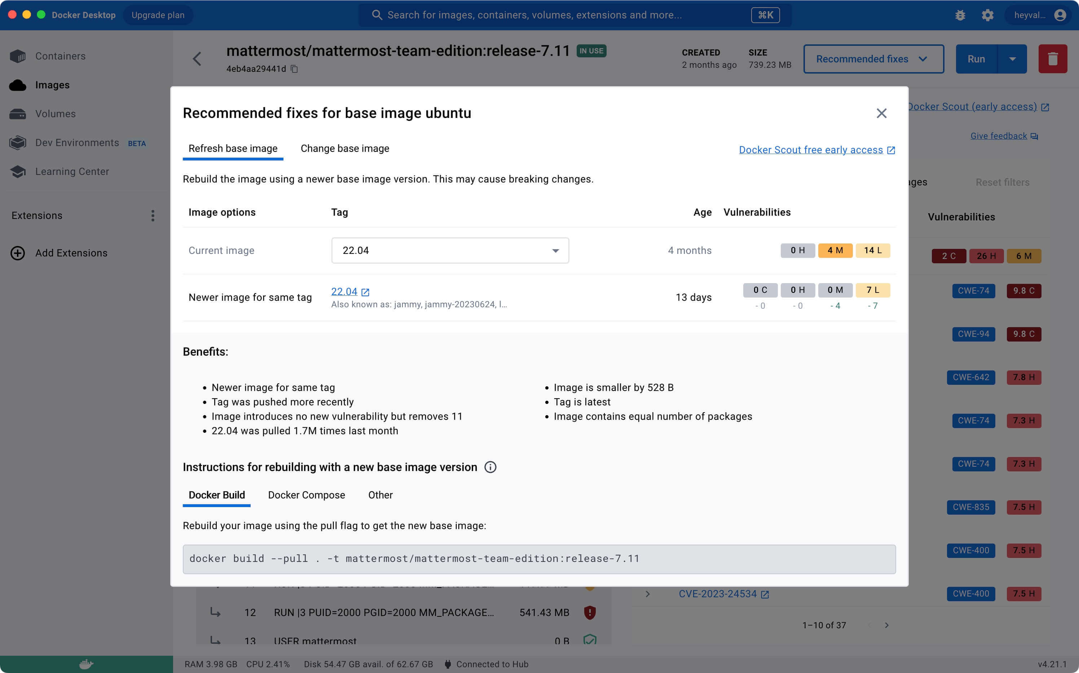The width and height of the screenshot is (1079, 673).
Task: Click the Docker Compose instructions tab
Action: [x=306, y=495]
